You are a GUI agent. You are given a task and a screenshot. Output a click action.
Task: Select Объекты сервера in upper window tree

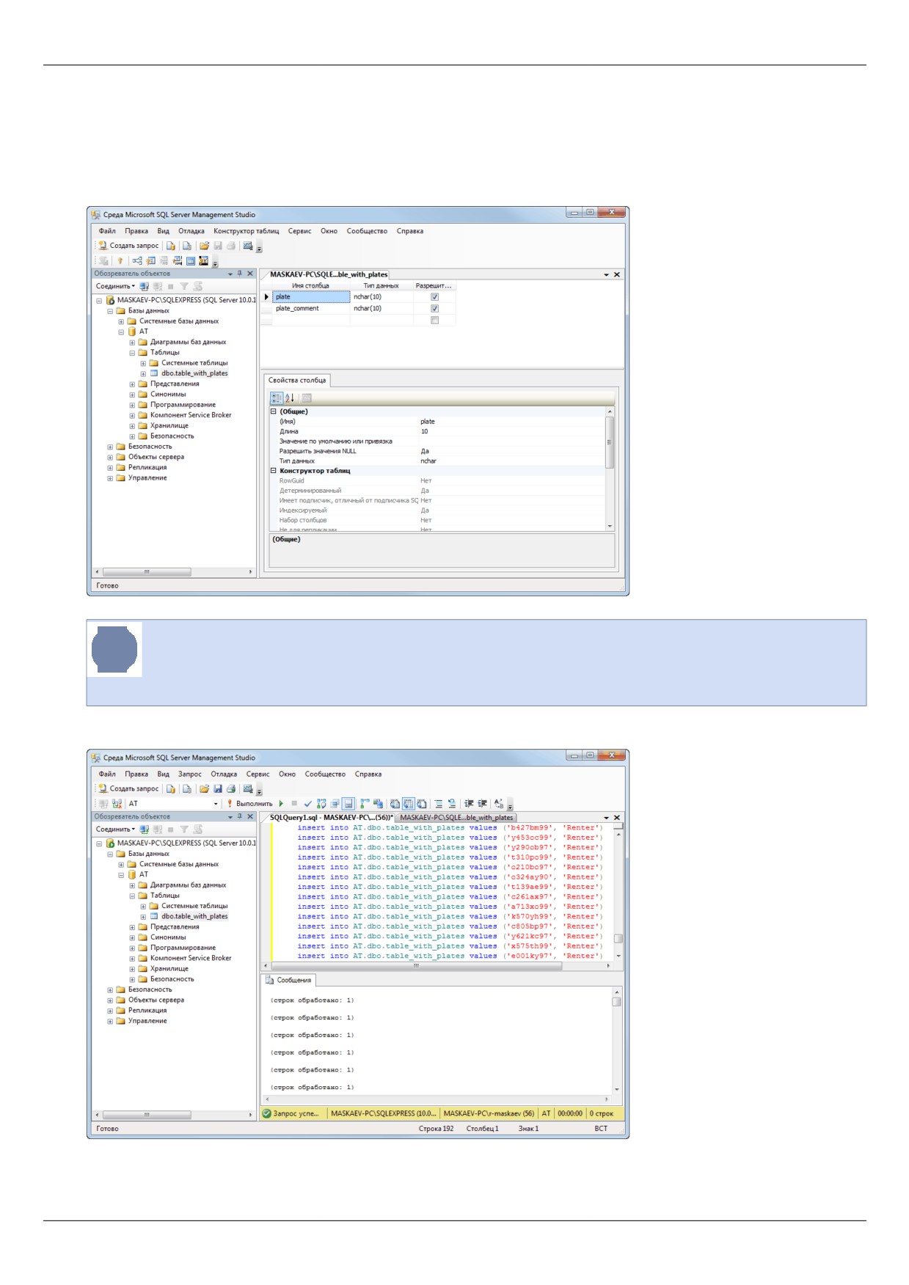(x=156, y=457)
